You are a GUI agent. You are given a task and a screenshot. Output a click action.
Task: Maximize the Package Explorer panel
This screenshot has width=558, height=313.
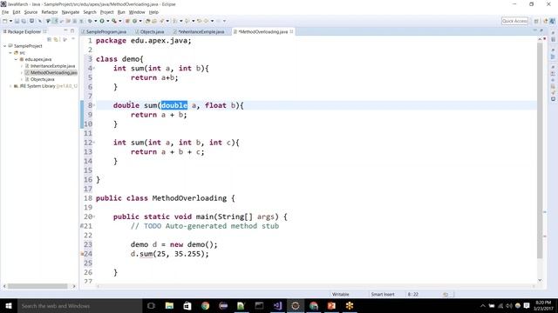pos(72,31)
